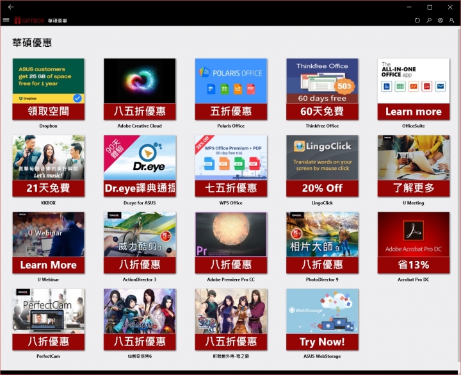Open the Dr.eye tile image

[x=140, y=158]
